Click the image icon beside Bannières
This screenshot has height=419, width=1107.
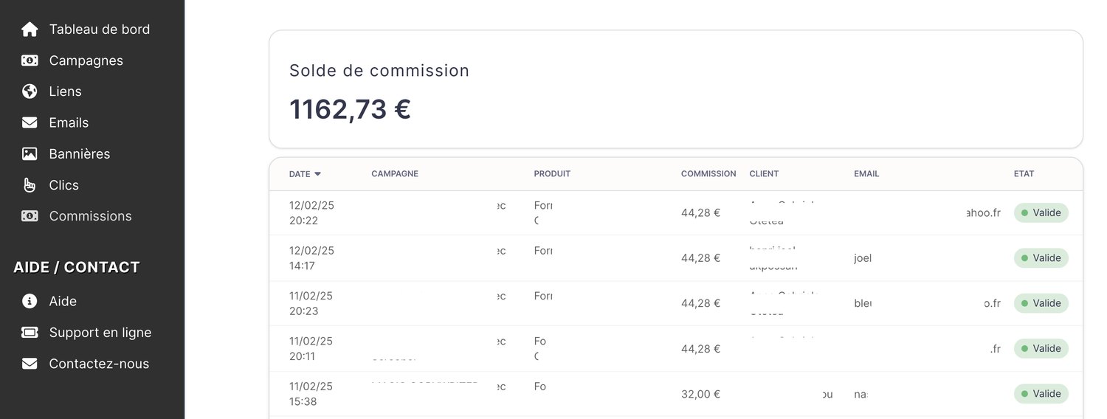30,153
